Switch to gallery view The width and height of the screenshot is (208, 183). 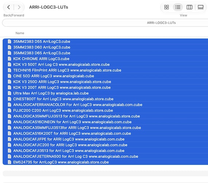coord(201,7)
